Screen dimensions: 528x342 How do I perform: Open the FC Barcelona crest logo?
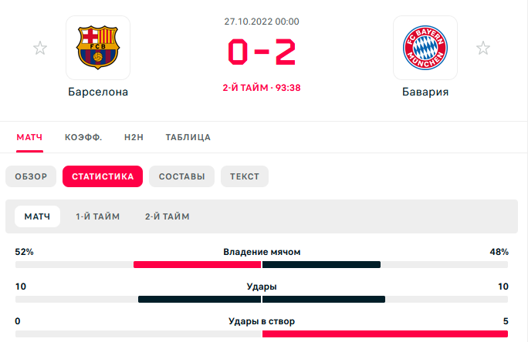pyautogui.click(x=98, y=48)
